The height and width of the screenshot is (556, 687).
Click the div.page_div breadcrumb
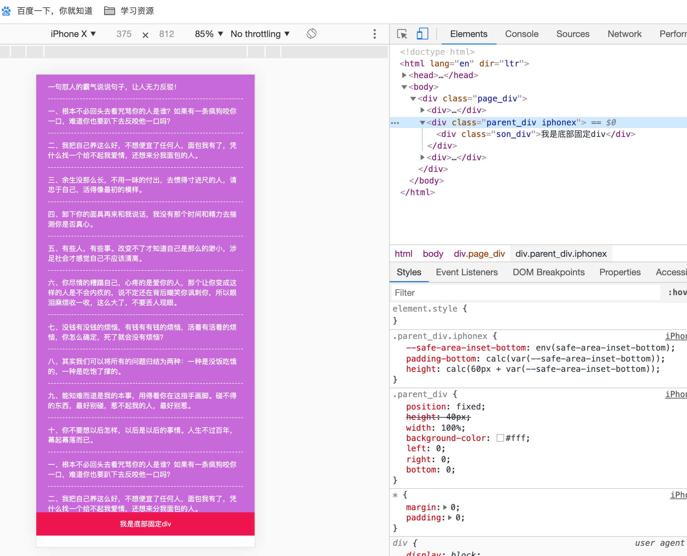[x=479, y=254]
